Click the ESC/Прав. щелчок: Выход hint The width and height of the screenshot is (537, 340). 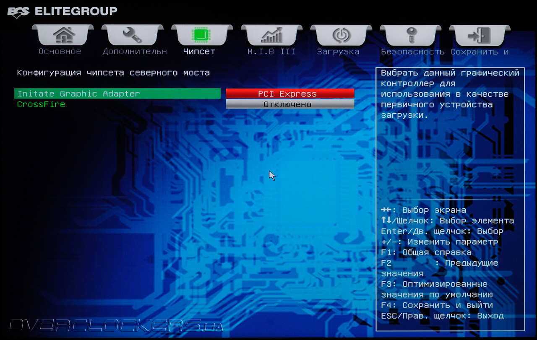click(442, 316)
